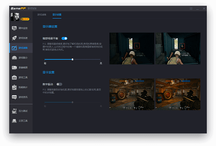Open 性能统计 performance stats icon
Viewport: 216px width, 146px height.
pos(21,87)
